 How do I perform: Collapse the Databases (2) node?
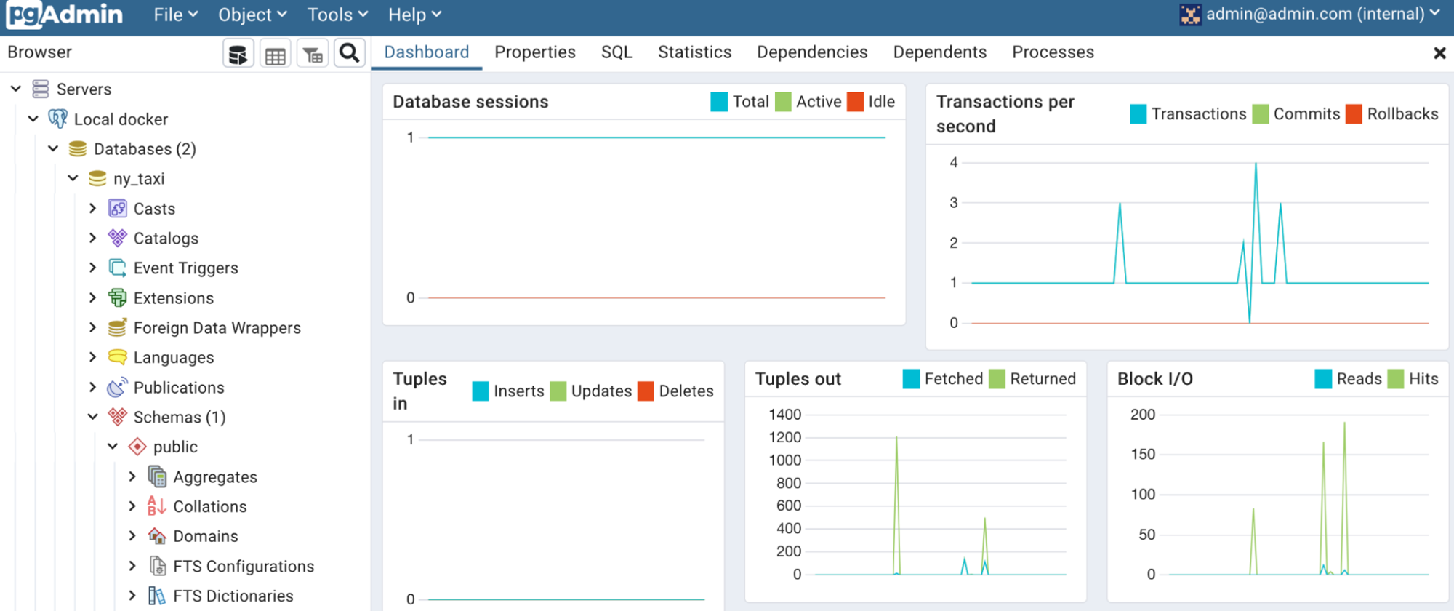click(53, 148)
